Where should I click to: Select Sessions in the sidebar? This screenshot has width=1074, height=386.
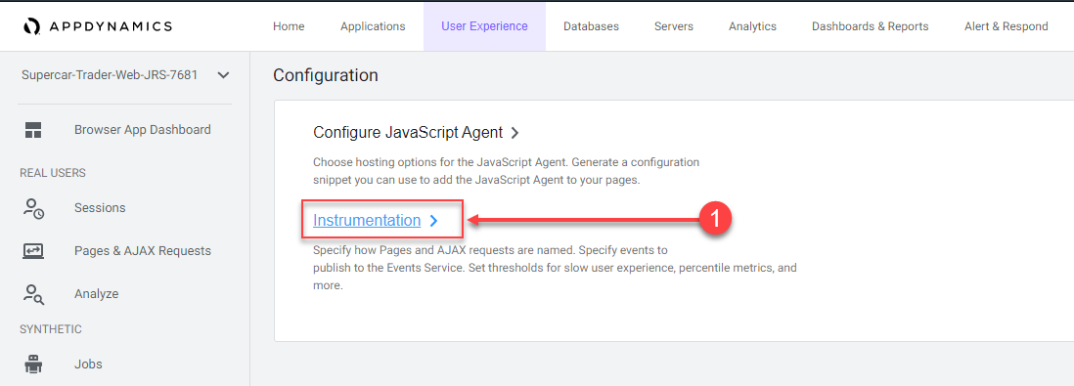[100, 208]
